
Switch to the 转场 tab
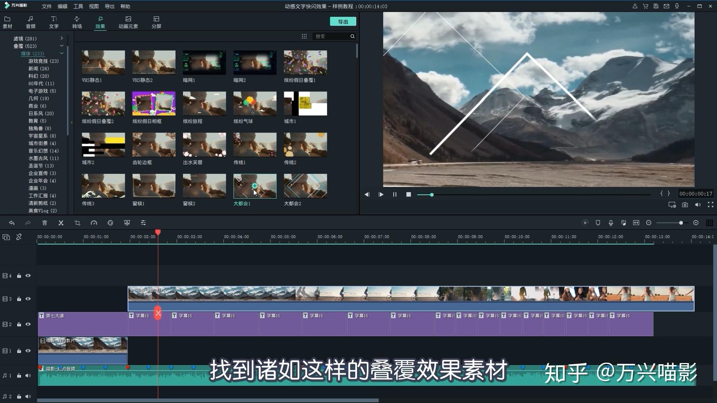(77, 22)
